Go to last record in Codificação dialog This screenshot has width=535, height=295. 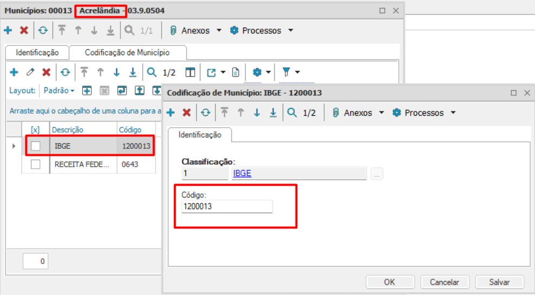273,113
